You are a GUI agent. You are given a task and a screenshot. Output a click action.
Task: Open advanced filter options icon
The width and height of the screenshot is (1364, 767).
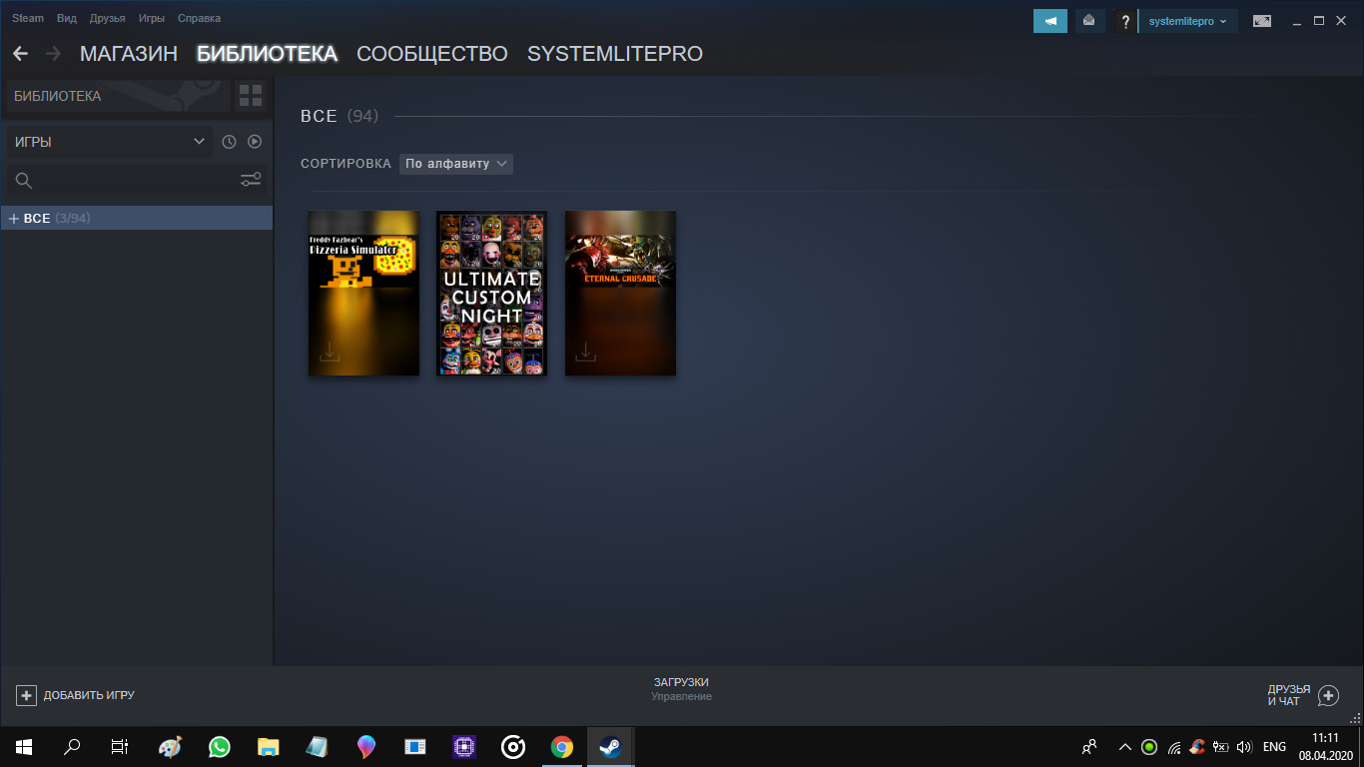251,180
